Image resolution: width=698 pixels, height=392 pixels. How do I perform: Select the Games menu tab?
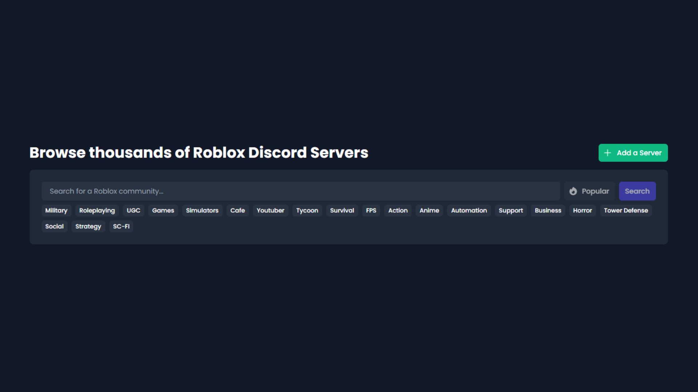(x=163, y=210)
